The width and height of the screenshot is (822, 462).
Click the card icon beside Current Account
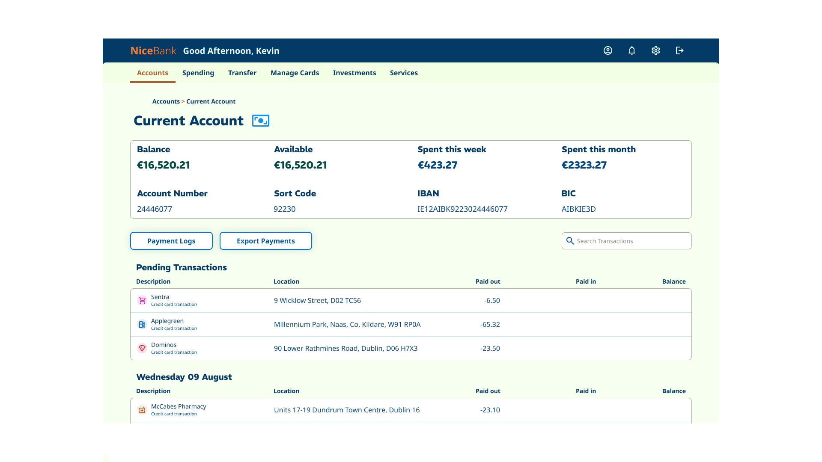pyautogui.click(x=260, y=121)
